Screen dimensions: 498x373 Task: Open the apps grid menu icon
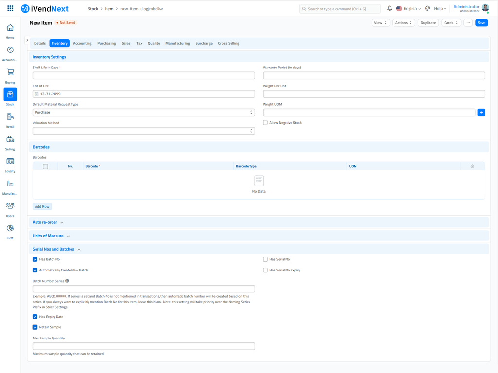click(x=10, y=9)
